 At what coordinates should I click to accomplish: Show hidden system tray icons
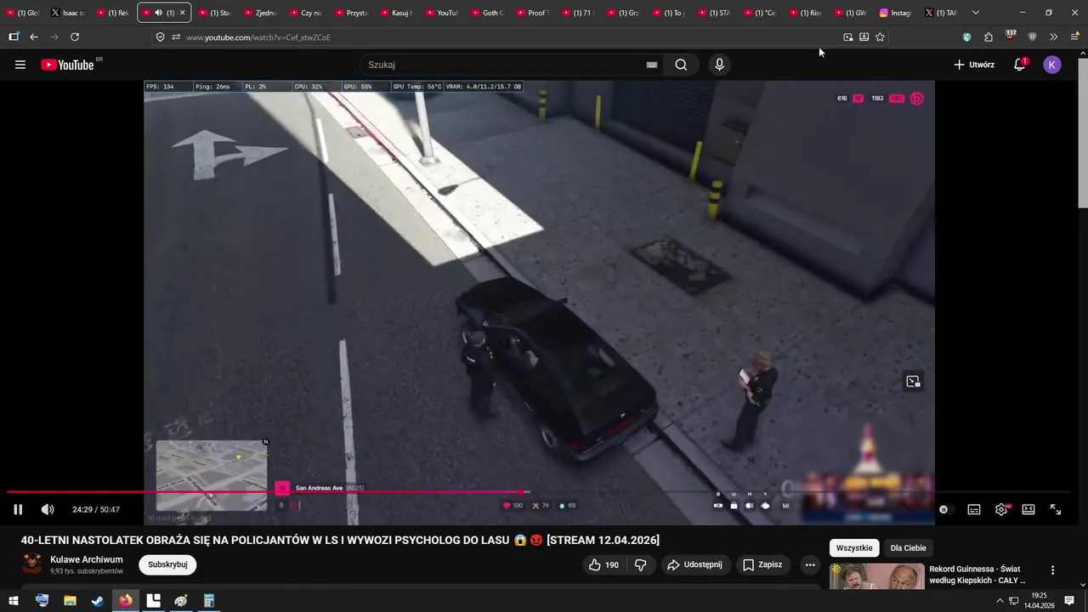click(1000, 601)
